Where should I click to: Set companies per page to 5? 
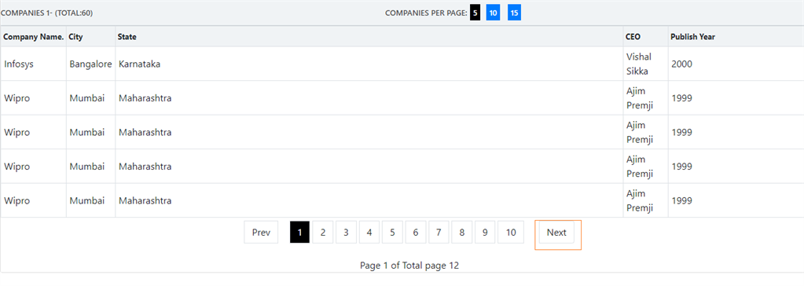[x=475, y=13]
